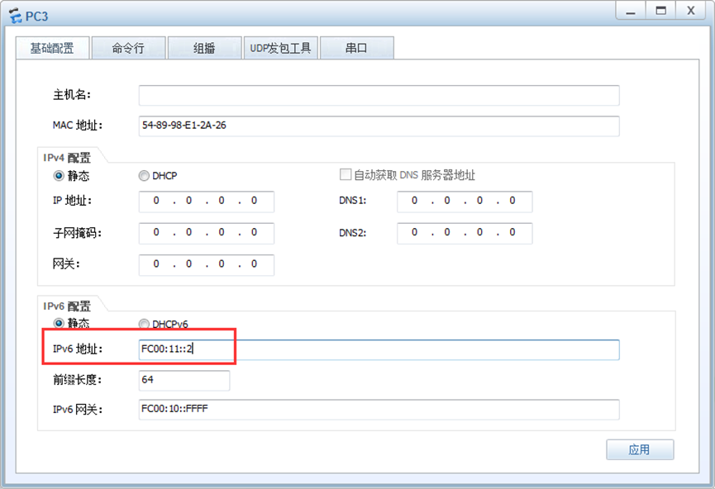Viewport: 715px width, 489px height.
Task: Click the IPv4 网关 field
Action: tap(207, 265)
